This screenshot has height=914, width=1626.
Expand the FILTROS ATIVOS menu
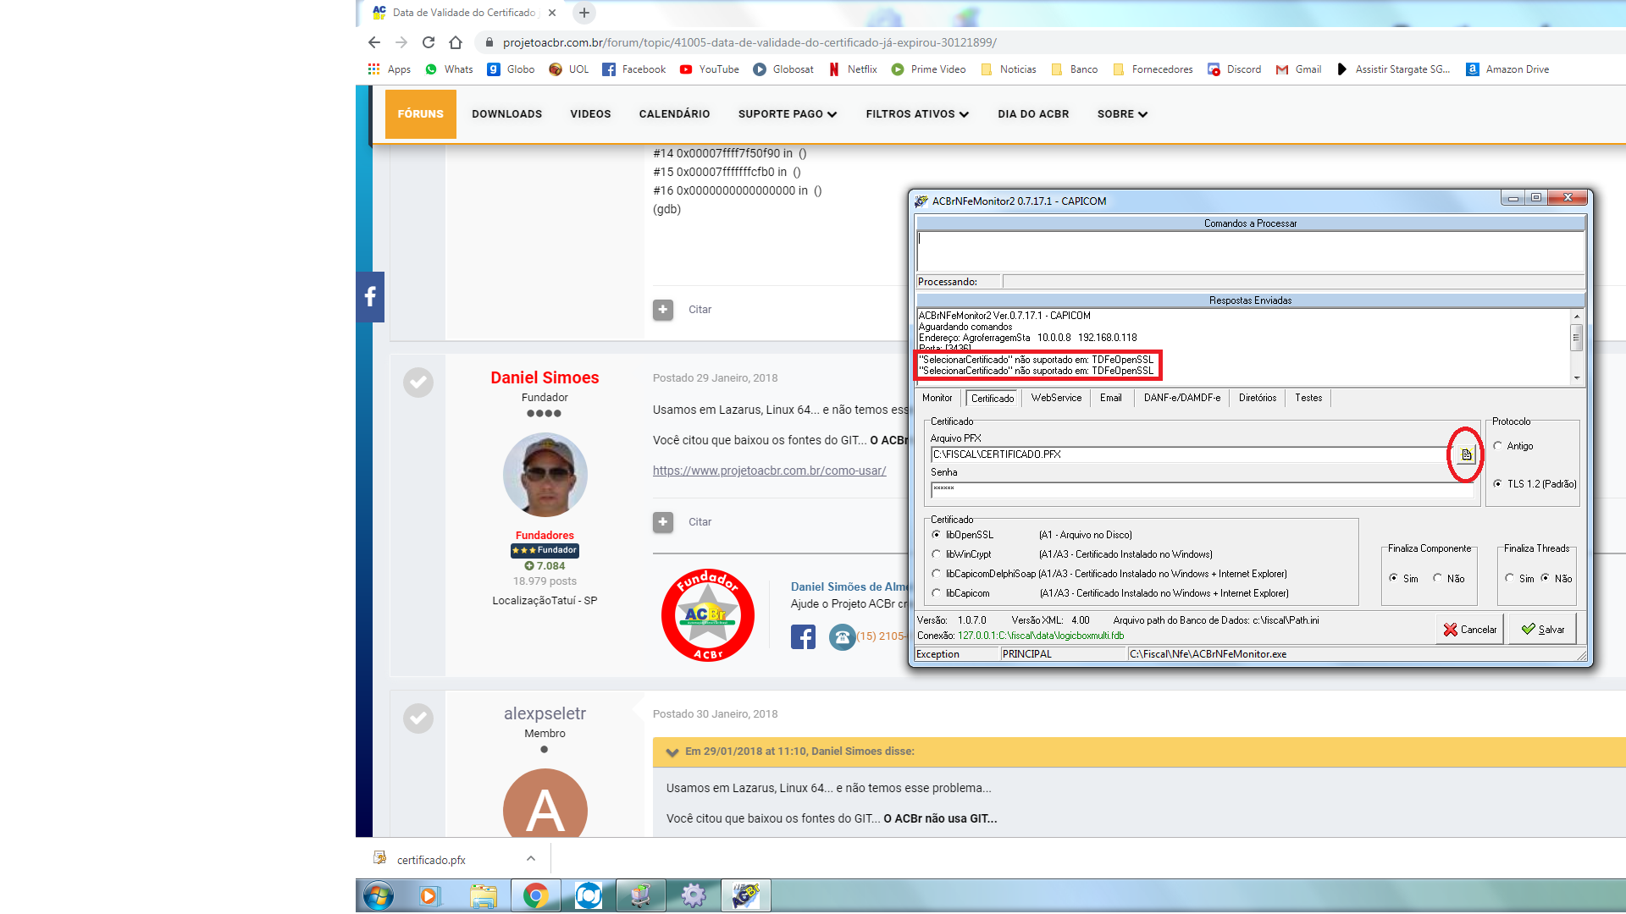tap(917, 114)
